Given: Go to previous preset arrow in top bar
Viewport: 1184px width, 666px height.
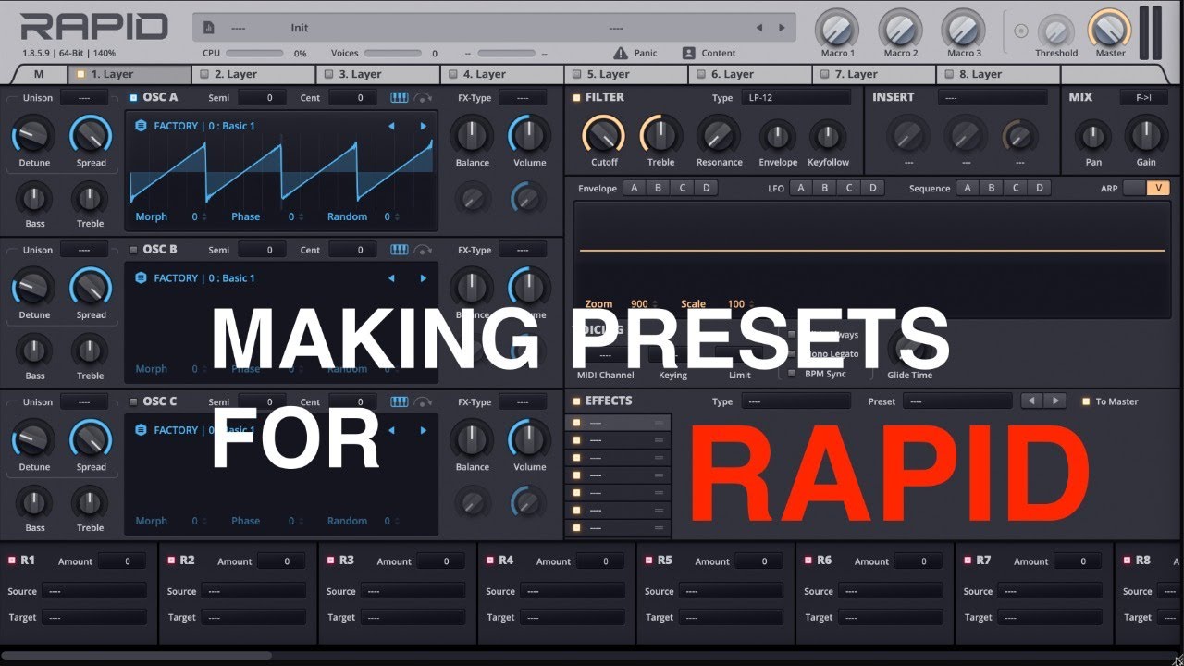Looking at the screenshot, I should pyautogui.click(x=759, y=28).
